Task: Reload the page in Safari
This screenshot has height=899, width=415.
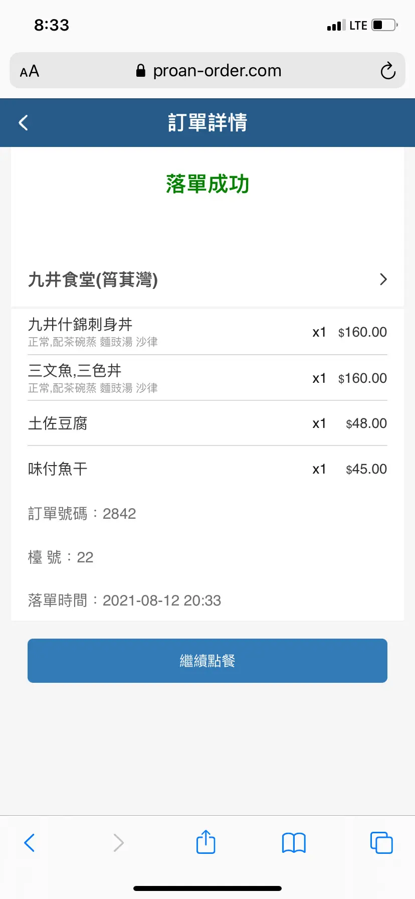Action: pos(387,71)
